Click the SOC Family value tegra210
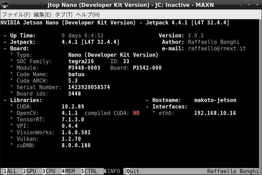Screen dimensions: 262x175 point(81,61)
